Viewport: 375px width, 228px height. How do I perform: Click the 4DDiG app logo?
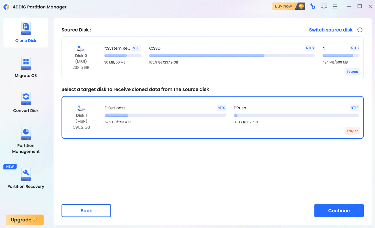pyautogui.click(x=7, y=7)
